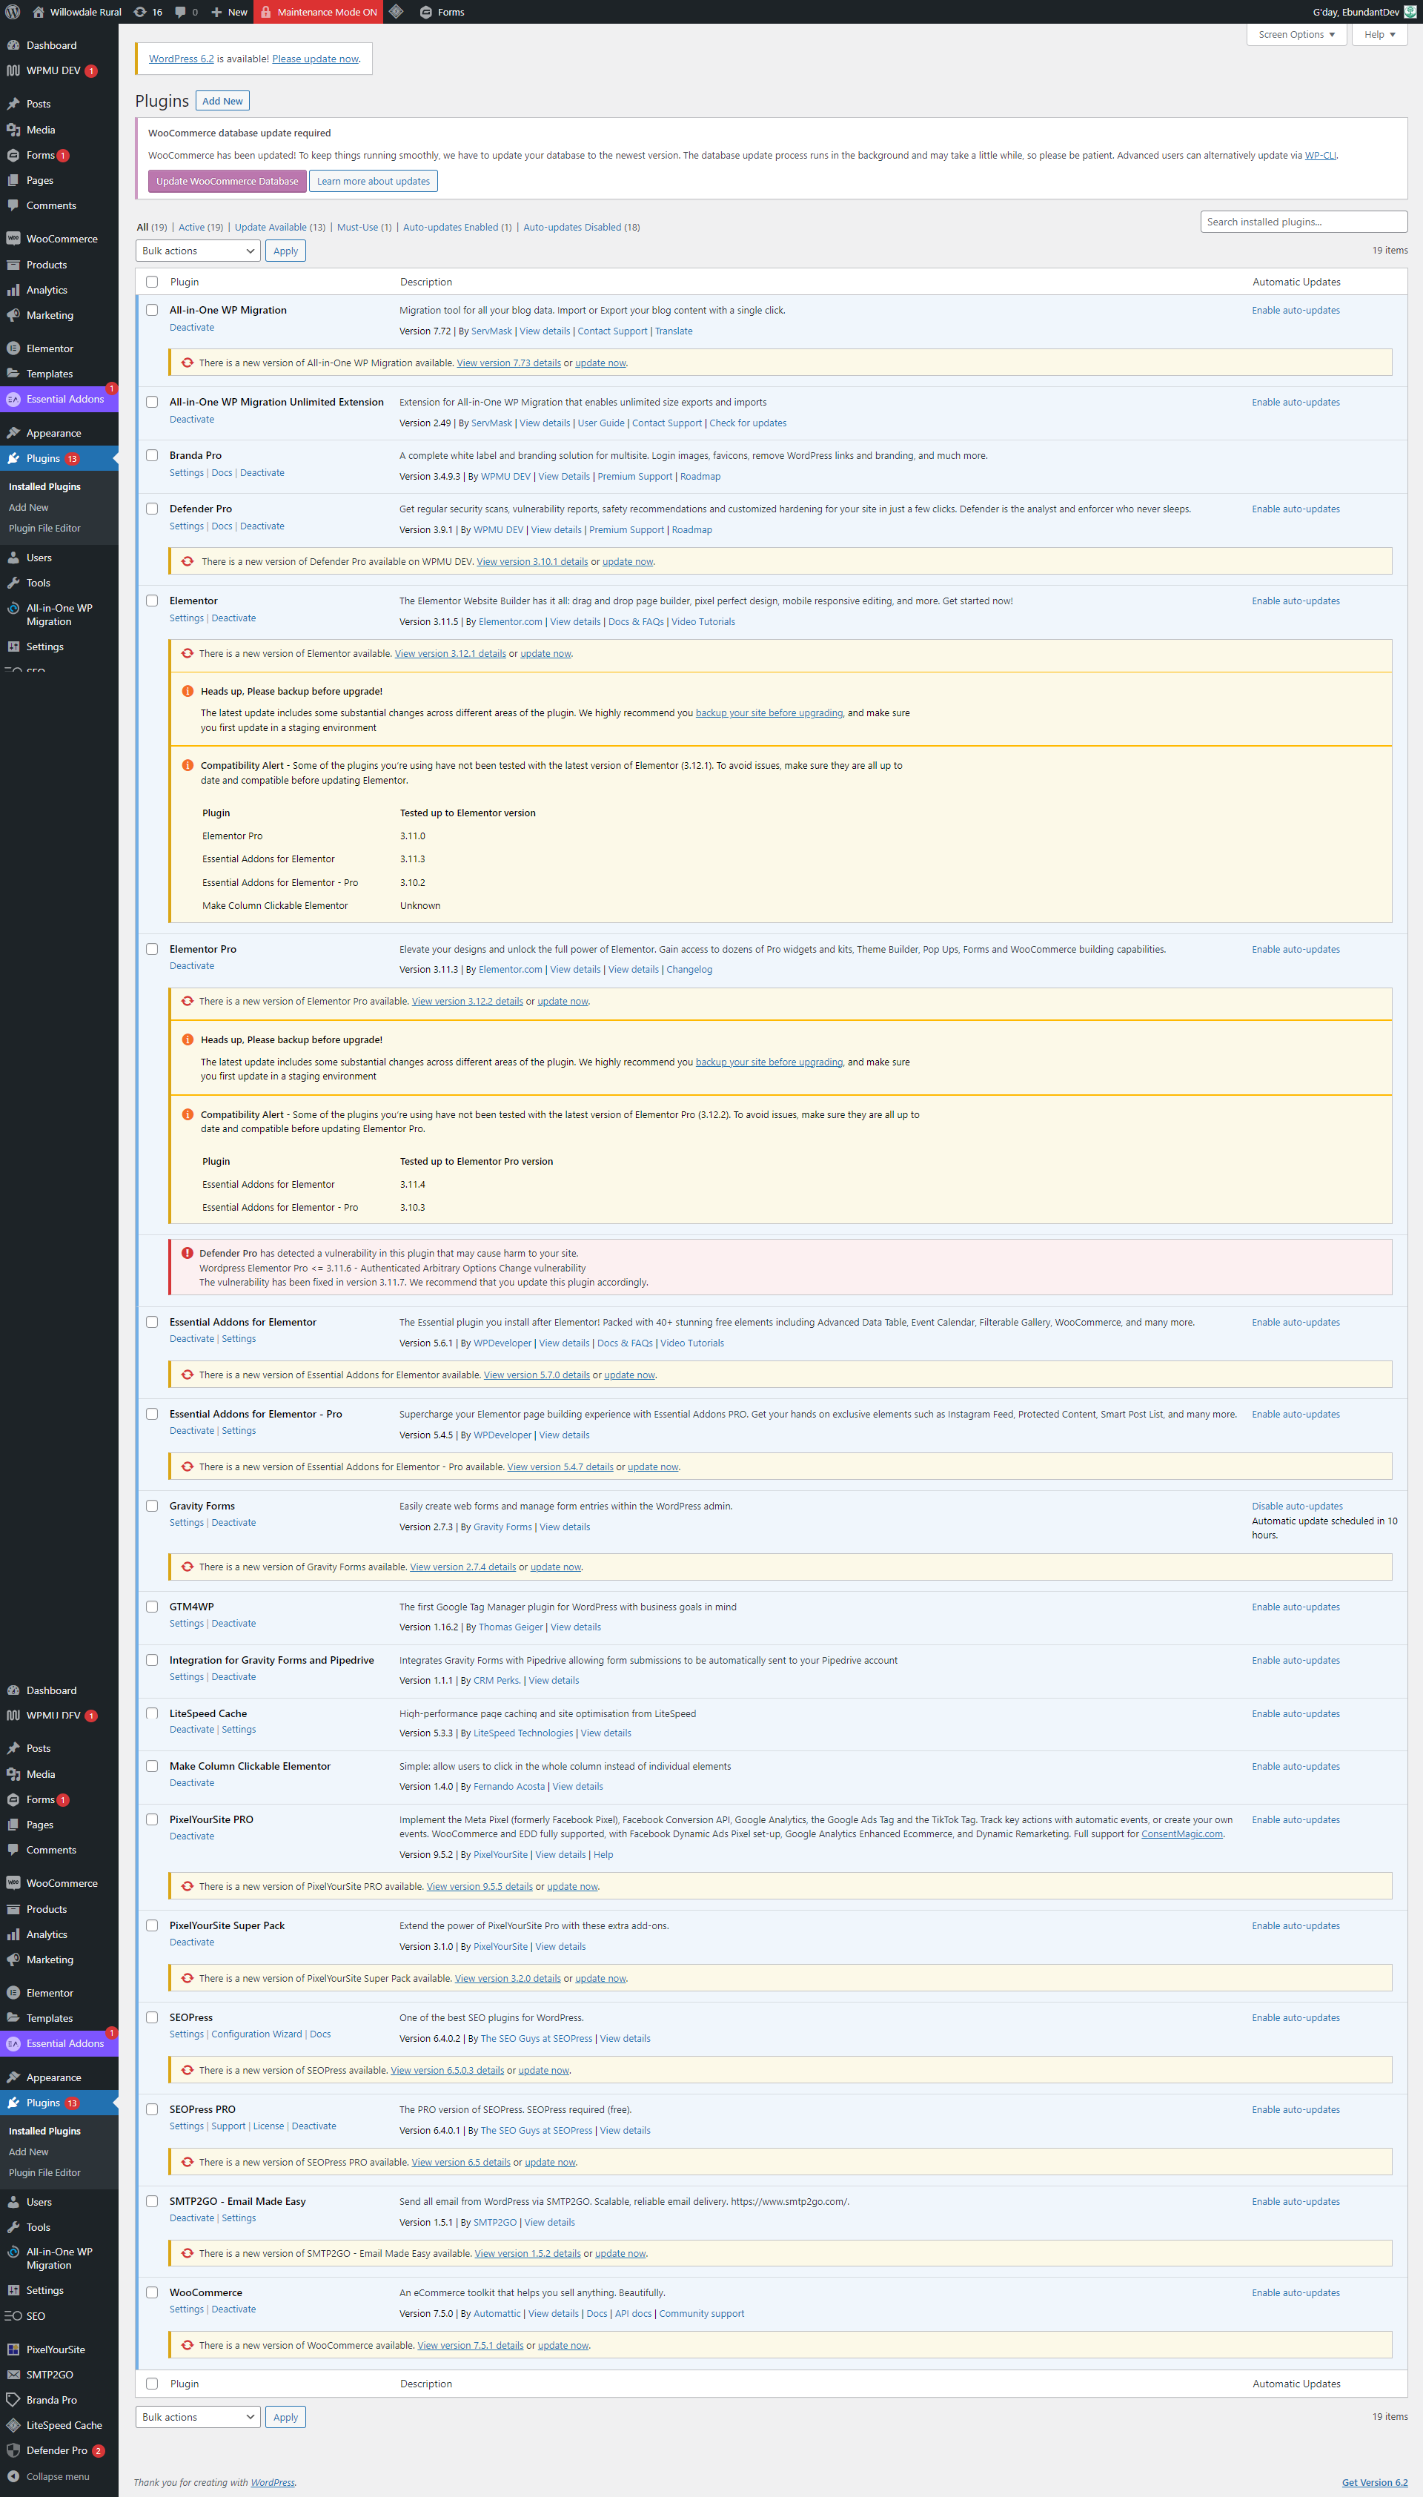Click the Search installed plugins field
Image resolution: width=1423 pixels, height=2500 pixels.
tap(1303, 222)
